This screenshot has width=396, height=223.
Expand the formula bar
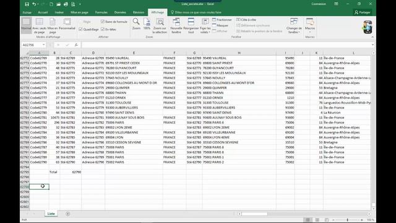pyautogui.click(x=372, y=45)
